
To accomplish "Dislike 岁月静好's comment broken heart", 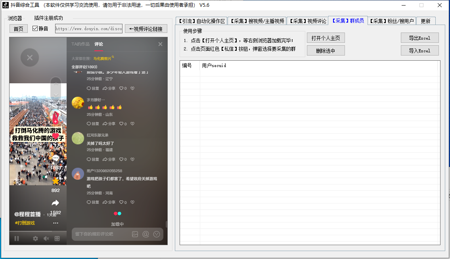I will 132,124.
